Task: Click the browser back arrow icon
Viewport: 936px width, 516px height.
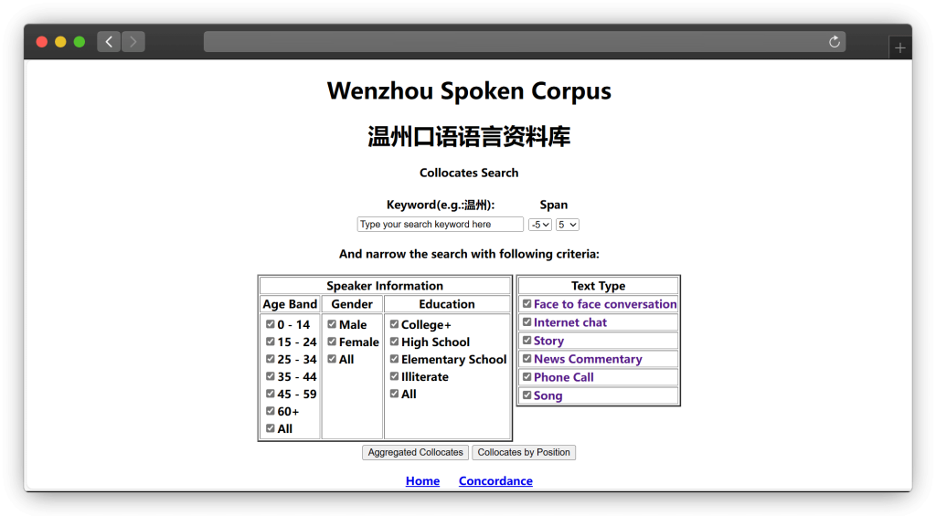Action: coord(109,42)
